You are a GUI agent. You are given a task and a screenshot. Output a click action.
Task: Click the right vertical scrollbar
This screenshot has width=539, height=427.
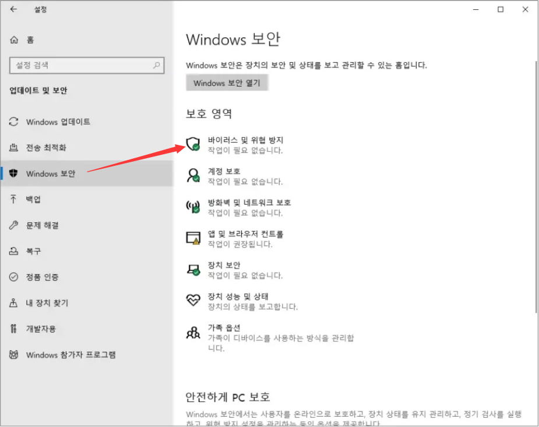[536, 187]
